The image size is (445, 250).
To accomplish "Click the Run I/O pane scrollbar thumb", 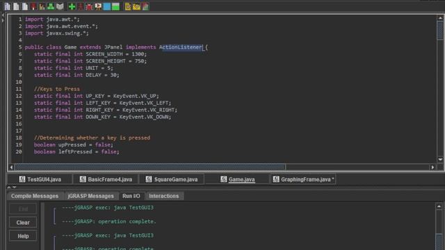I will click(x=439, y=242).
